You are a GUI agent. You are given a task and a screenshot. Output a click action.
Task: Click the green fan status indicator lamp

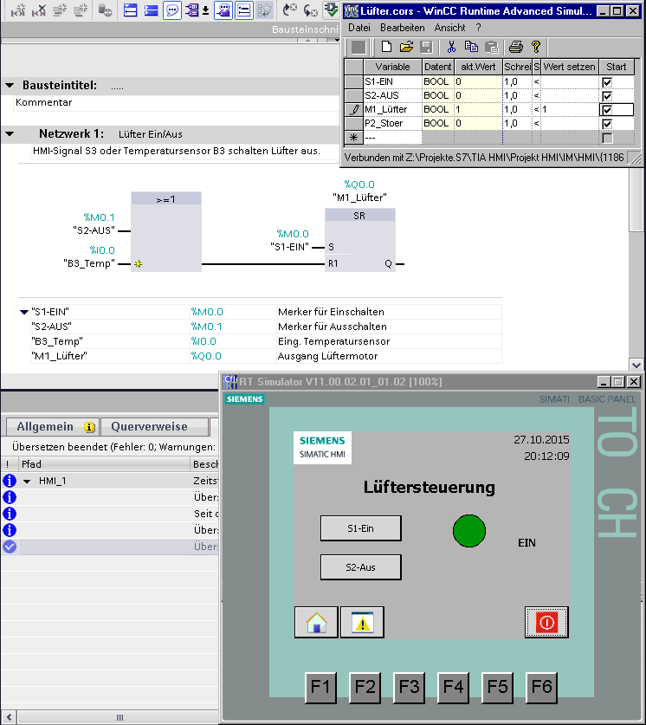point(469,531)
